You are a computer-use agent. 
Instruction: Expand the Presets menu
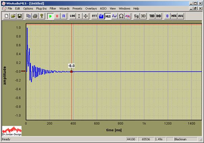coord(77,8)
